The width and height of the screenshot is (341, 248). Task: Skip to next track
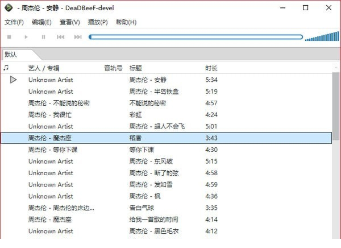78,37
